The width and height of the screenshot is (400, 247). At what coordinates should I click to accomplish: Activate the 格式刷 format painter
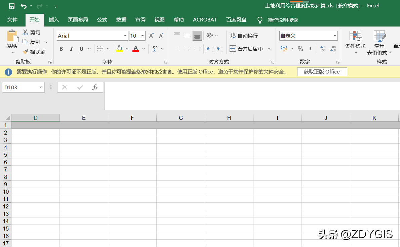coord(34,52)
